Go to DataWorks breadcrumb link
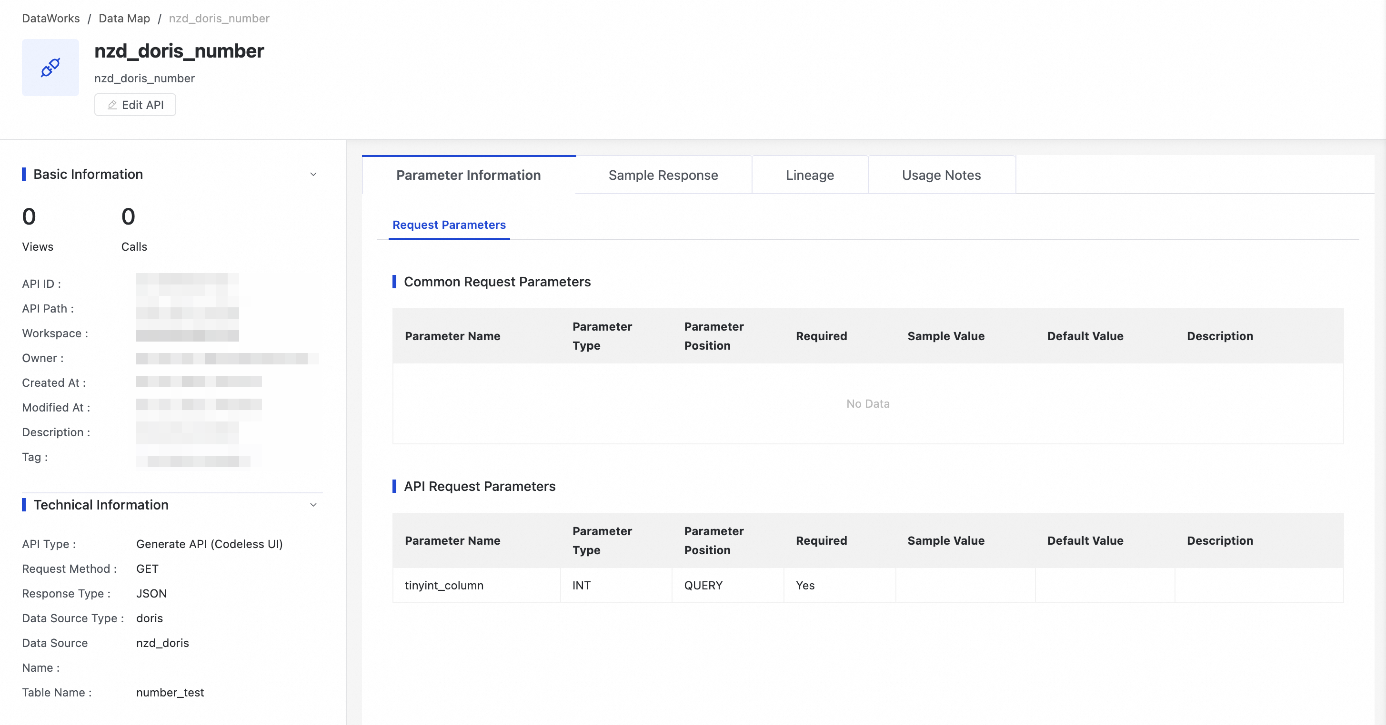 coord(50,18)
